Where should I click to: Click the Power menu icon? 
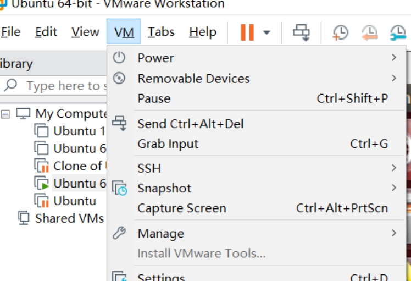[x=119, y=57]
